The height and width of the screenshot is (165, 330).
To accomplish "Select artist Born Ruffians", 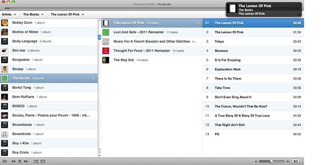I will 49,97.
